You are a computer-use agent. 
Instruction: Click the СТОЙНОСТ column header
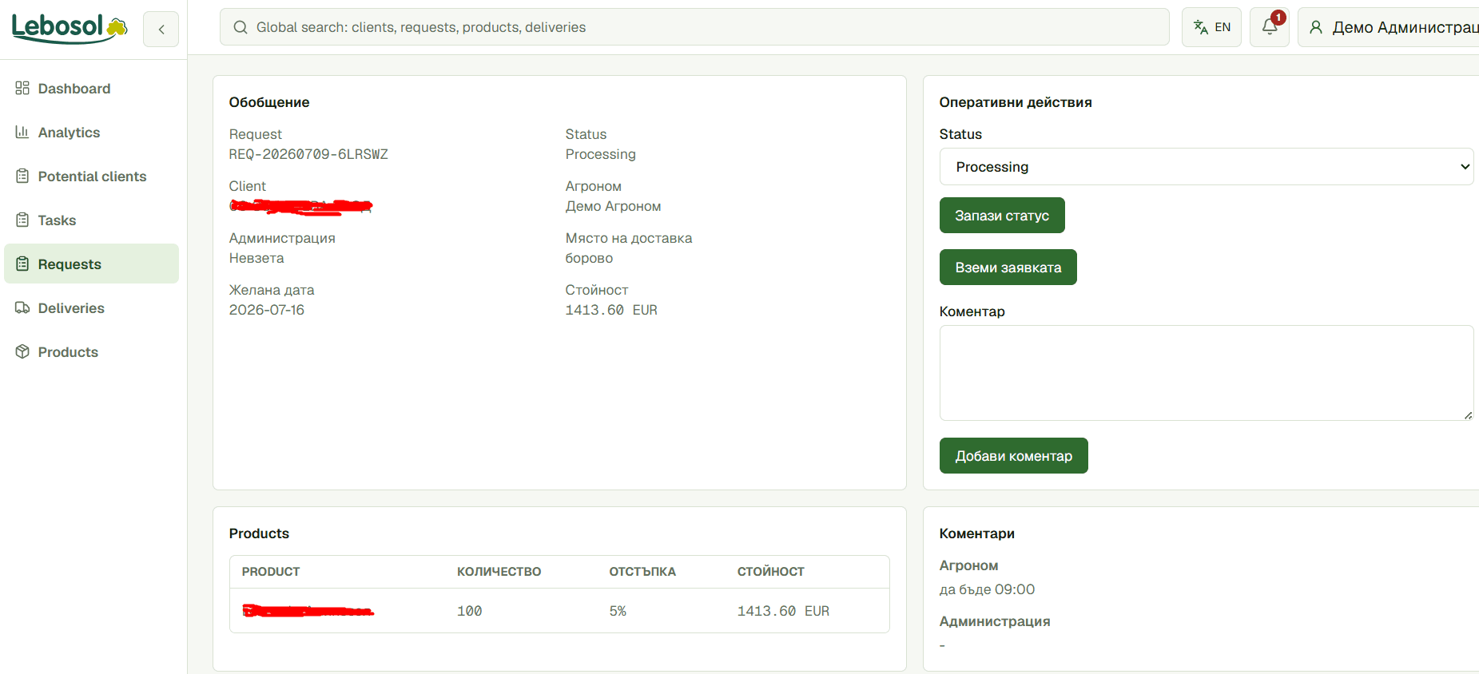[771, 572]
